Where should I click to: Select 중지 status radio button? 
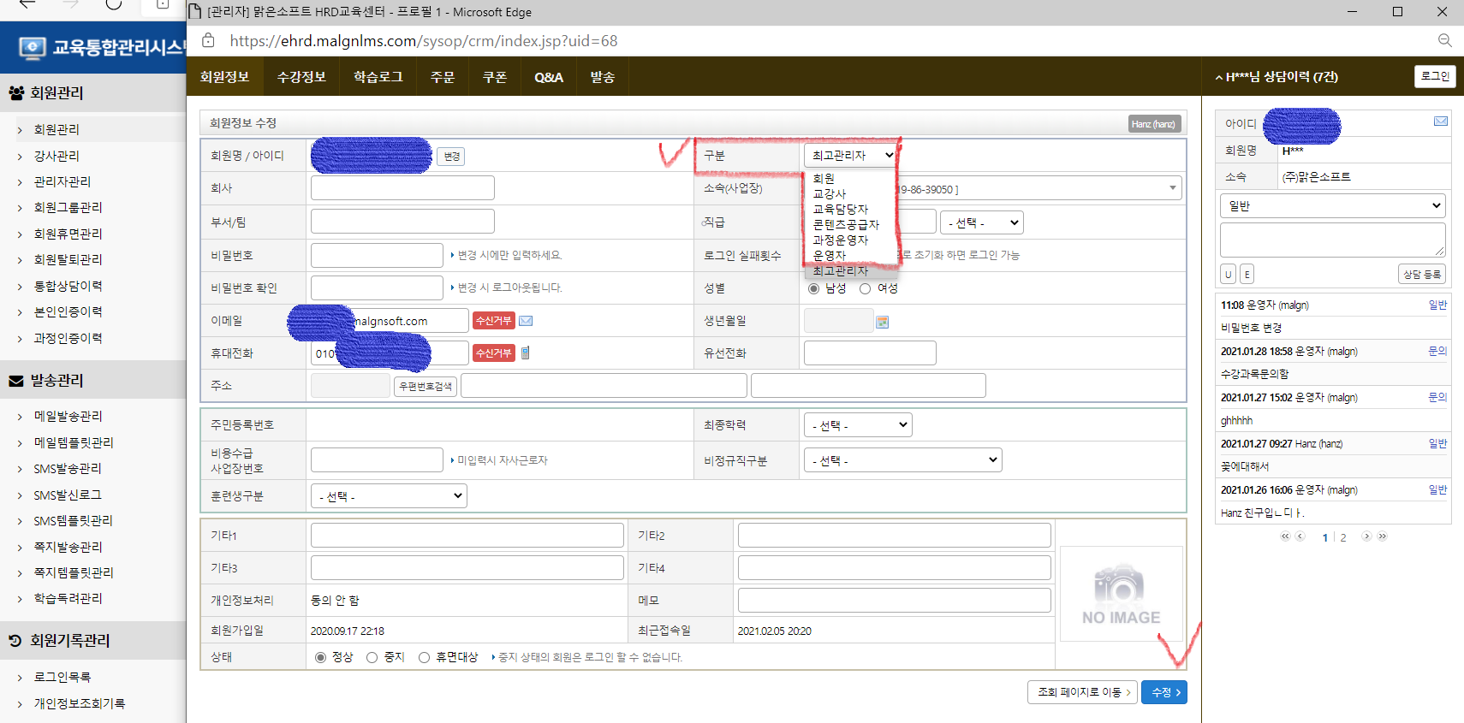372,657
